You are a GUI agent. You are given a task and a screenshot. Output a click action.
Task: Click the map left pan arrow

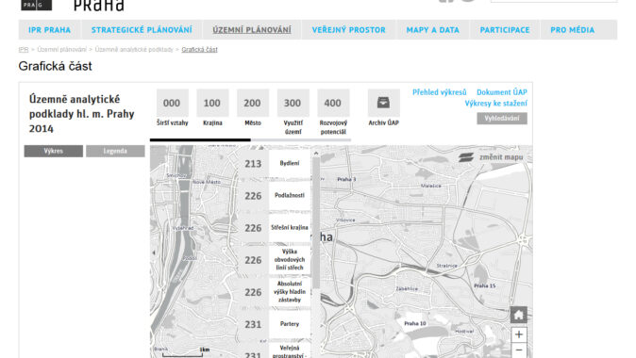click(x=154, y=252)
